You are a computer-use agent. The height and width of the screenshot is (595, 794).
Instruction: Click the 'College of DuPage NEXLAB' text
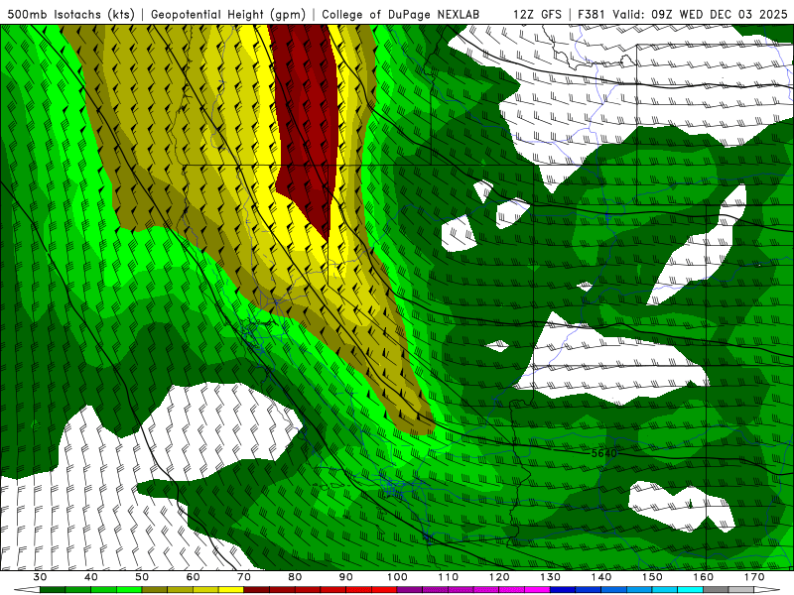(x=400, y=14)
